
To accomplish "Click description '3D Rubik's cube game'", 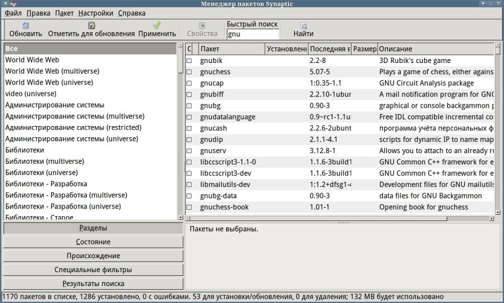I will point(415,60).
